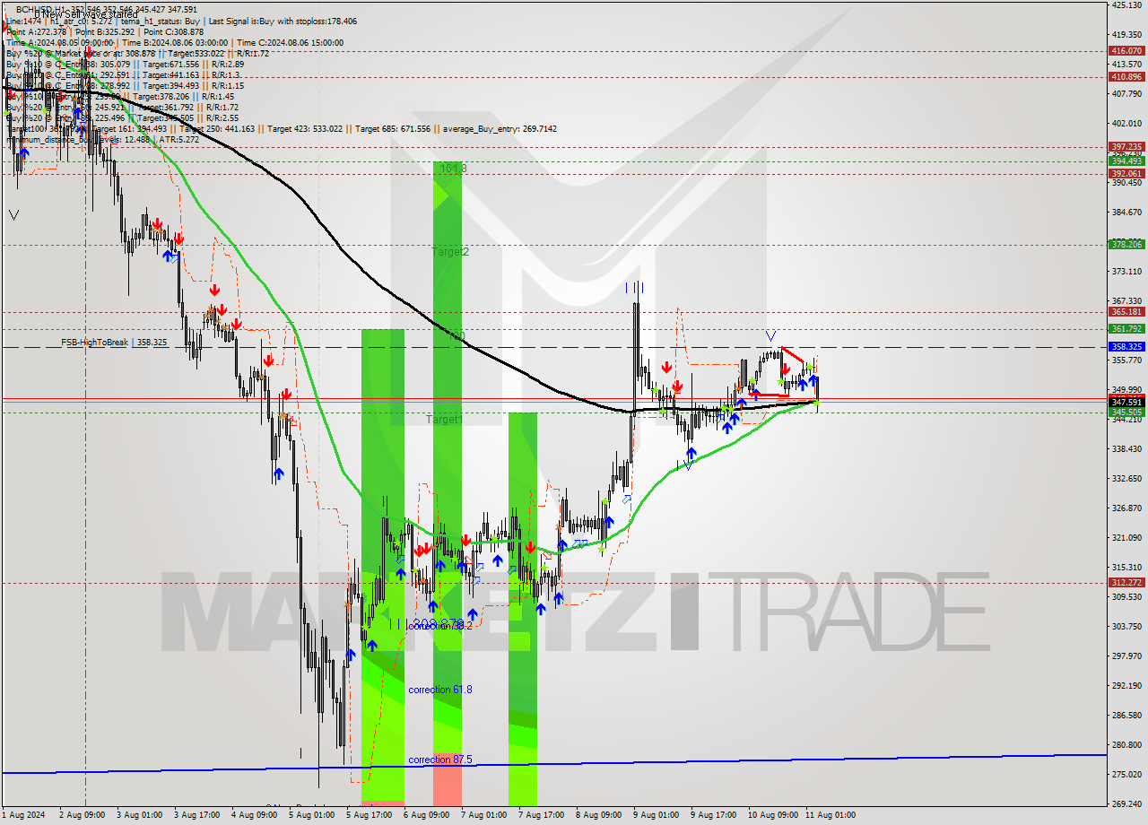The image size is (1148, 825).
Task: Click the 11 Aug 01:00 time label
Action: (831, 815)
